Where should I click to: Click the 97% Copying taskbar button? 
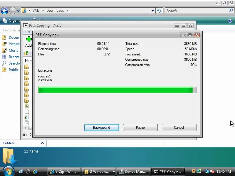[x=168, y=172]
